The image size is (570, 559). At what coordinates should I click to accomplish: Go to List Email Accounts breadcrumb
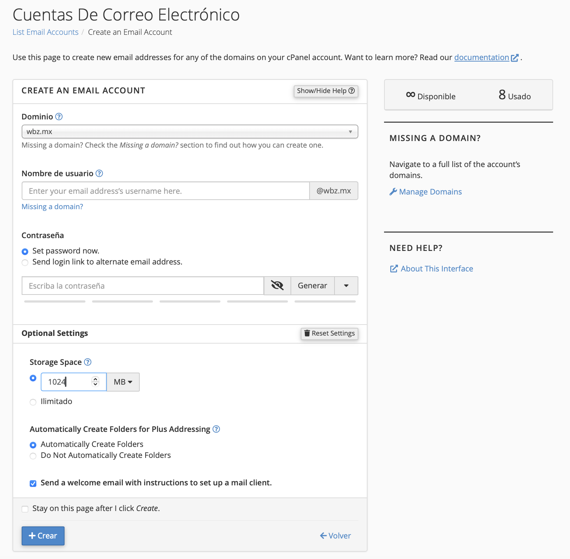[45, 32]
